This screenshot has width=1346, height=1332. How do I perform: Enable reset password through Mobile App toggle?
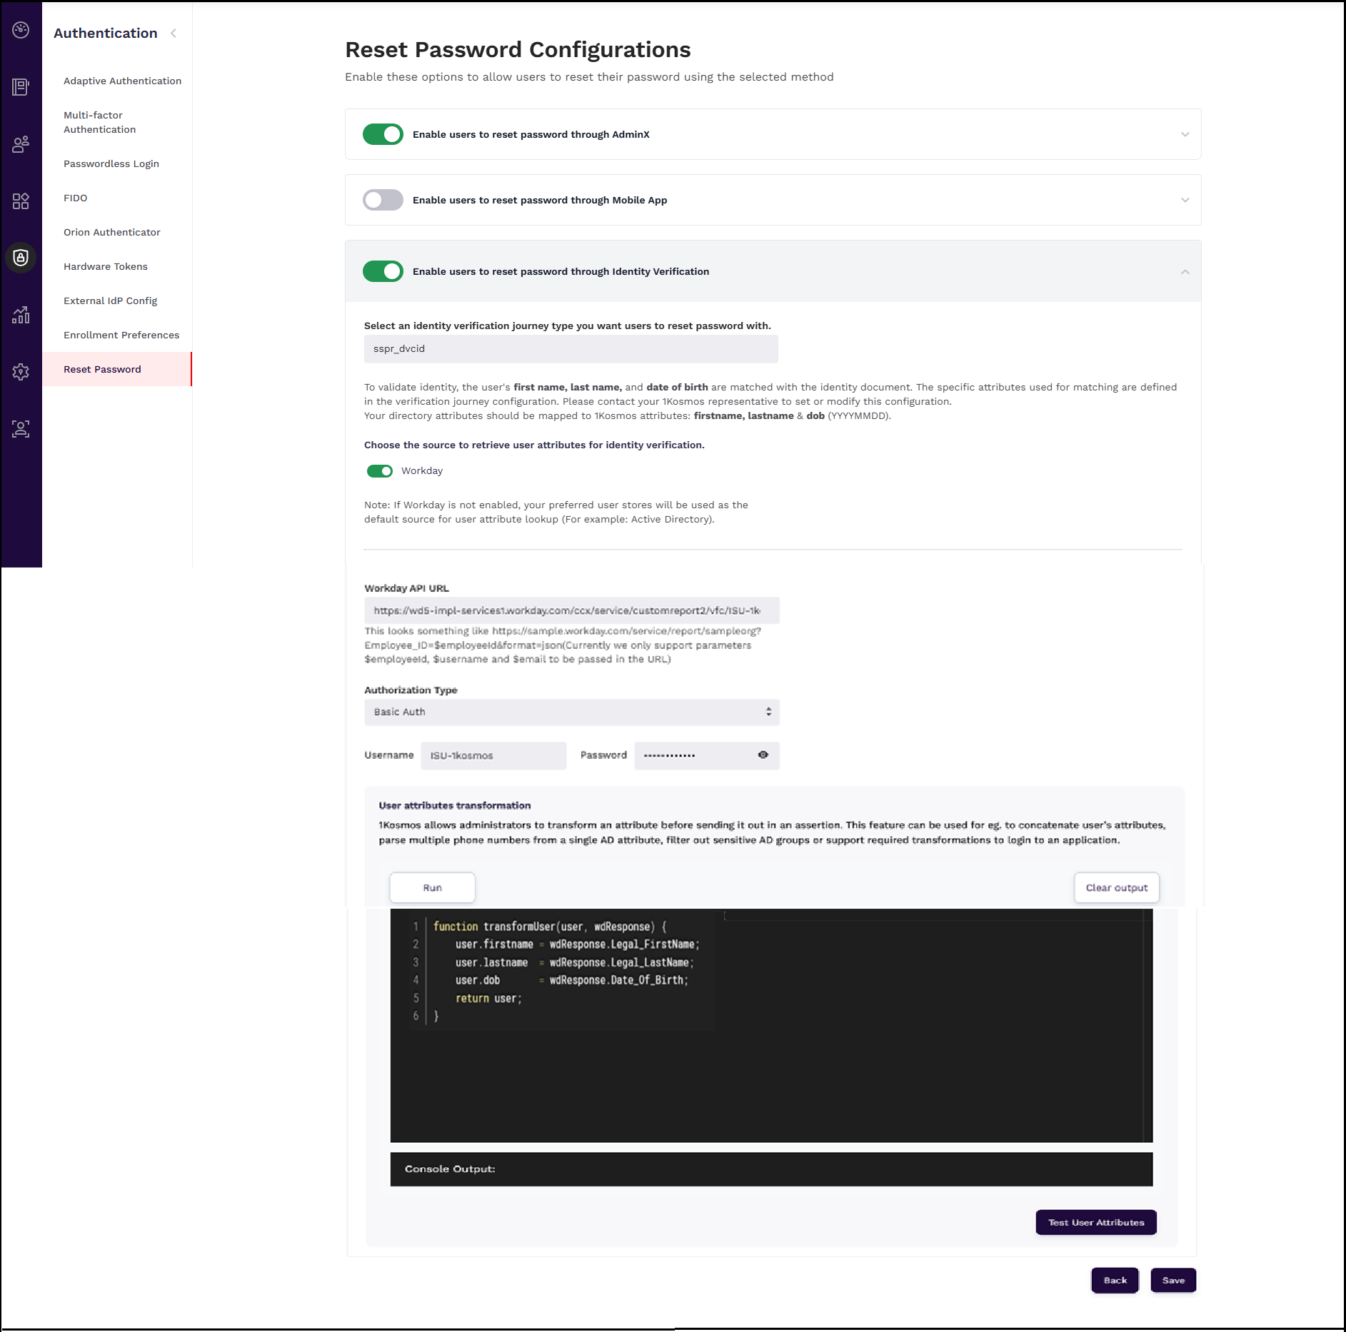coord(383,200)
